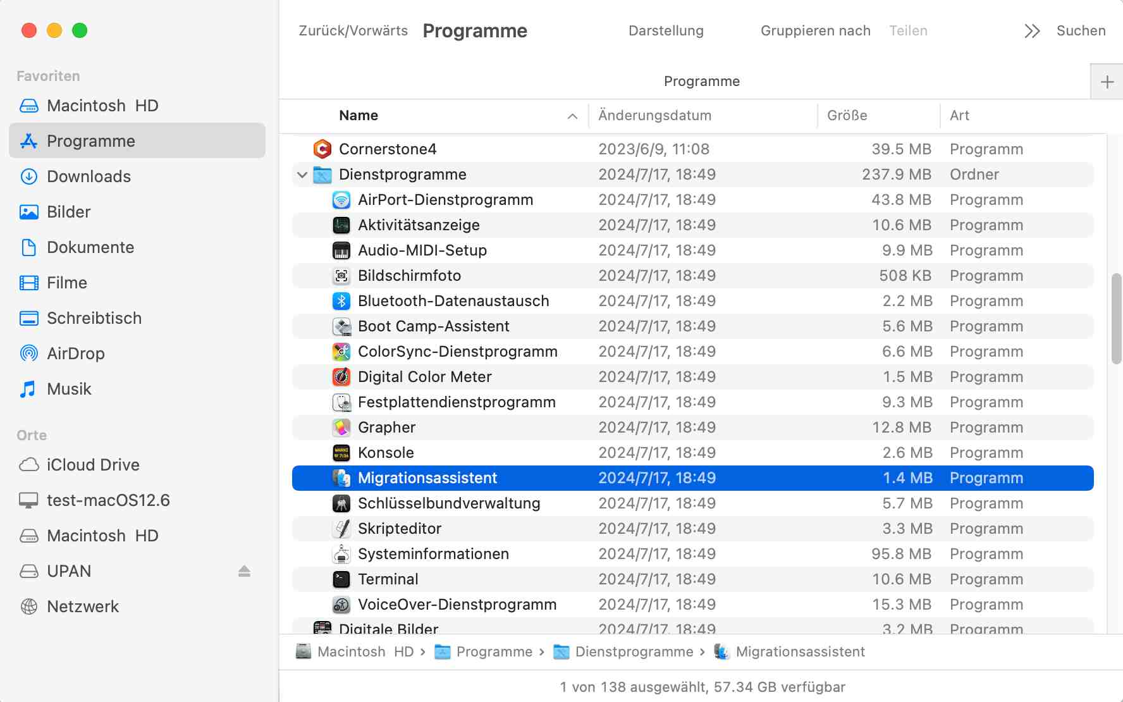Screen dimensions: 1123x702
Task: Open the Darstellung view options
Action: [x=666, y=31]
